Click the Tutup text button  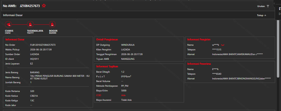pos(260,15)
